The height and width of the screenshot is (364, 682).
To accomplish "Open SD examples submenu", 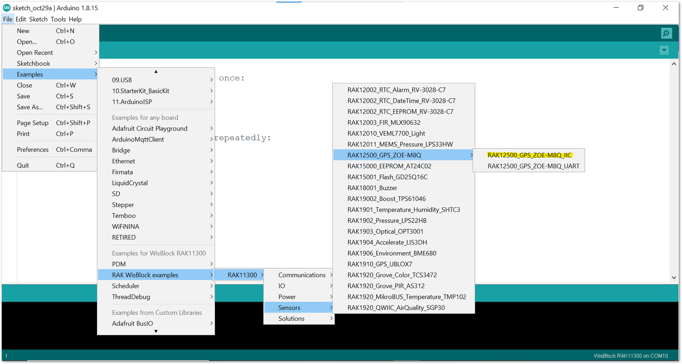I will [x=156, y=194].
